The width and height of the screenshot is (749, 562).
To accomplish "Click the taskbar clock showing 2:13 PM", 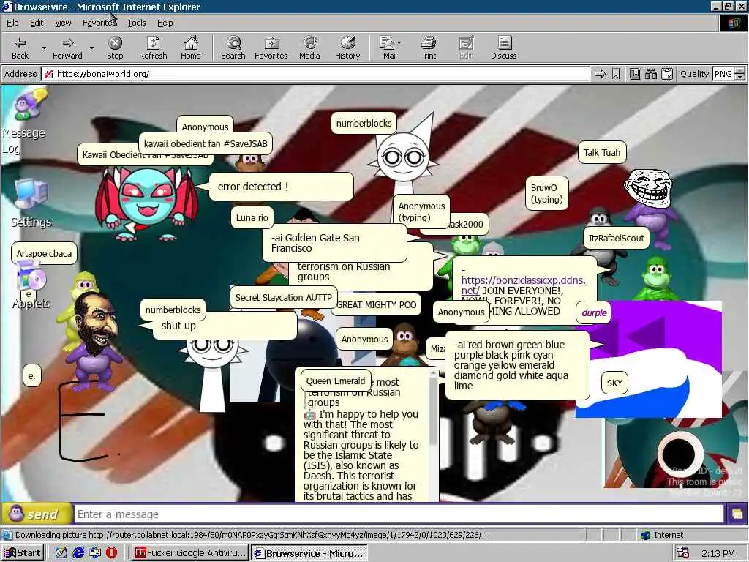I will (x=718, y=553).
